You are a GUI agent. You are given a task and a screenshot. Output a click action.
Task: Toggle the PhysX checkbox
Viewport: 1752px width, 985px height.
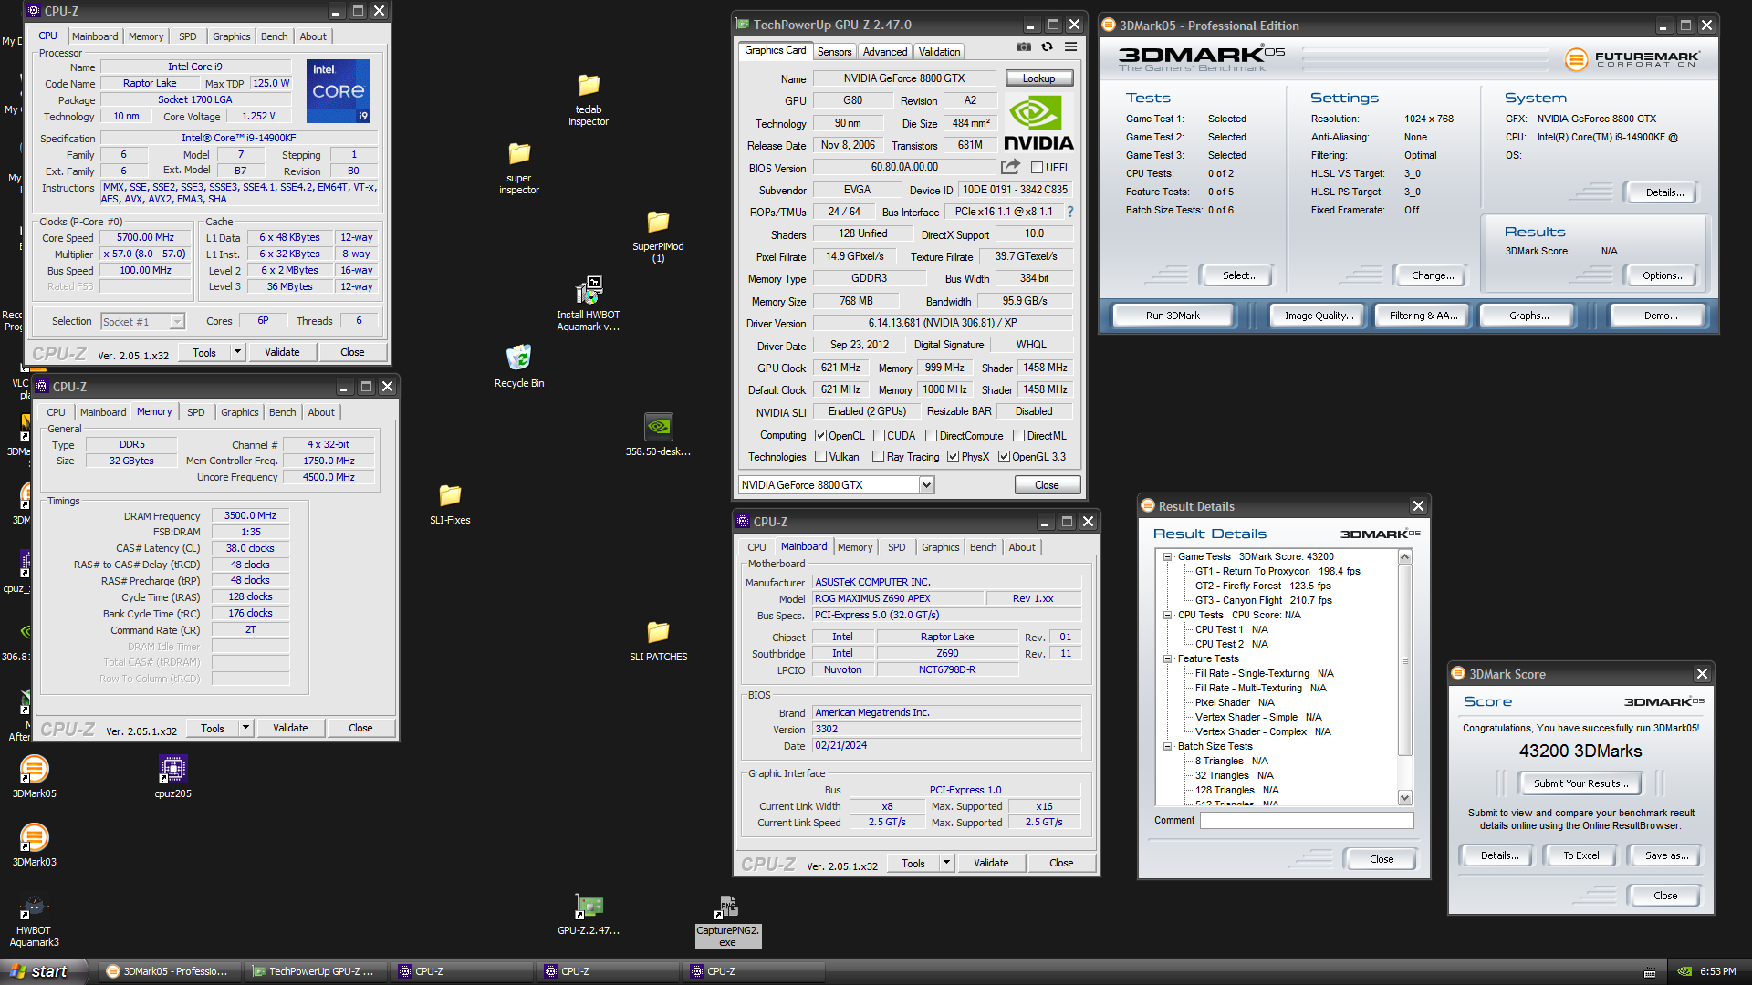click(x=953, y=457)
